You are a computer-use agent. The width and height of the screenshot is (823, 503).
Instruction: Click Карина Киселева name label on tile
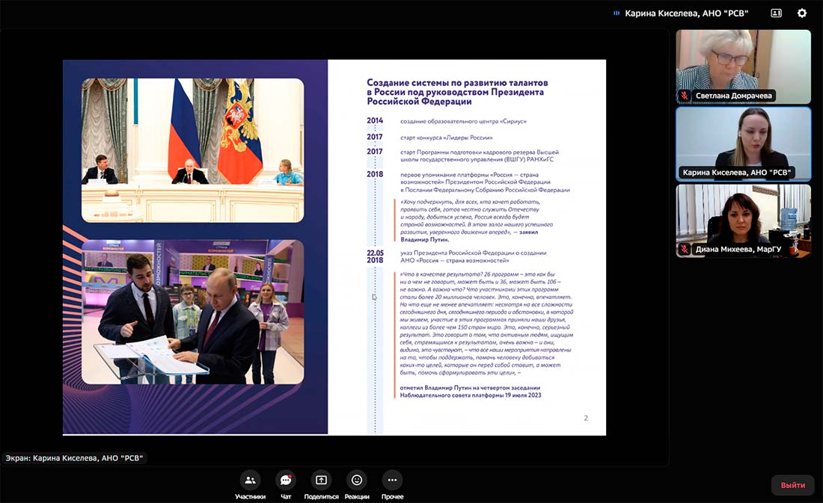(x=736, y=172)
